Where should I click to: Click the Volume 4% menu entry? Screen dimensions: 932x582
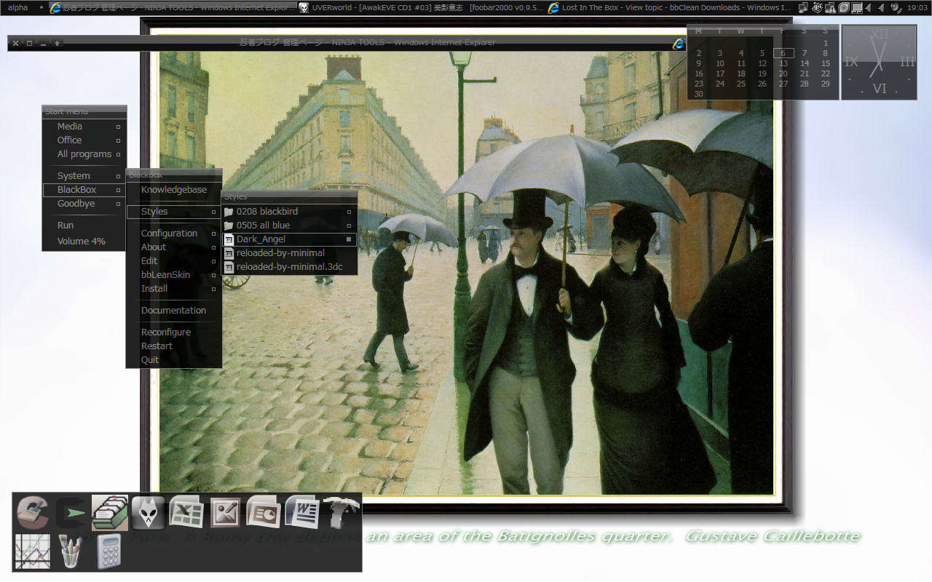[x=84, y=242]
